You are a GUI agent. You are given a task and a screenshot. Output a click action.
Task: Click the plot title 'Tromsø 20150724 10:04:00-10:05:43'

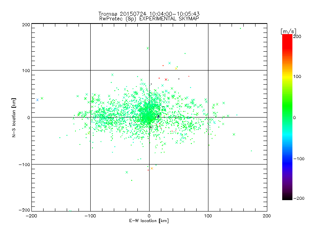(x=149, y=14)
